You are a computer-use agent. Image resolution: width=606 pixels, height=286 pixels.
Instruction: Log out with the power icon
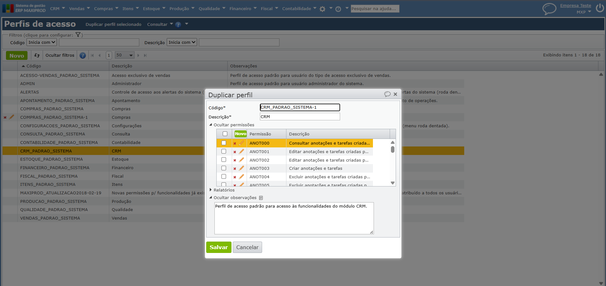coord(600,8)
